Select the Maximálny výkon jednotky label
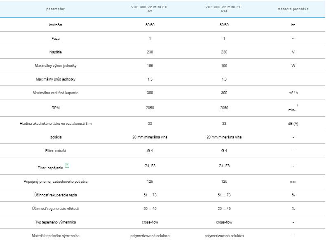Viewport: 326px width, 242px height. pos(56,66)
